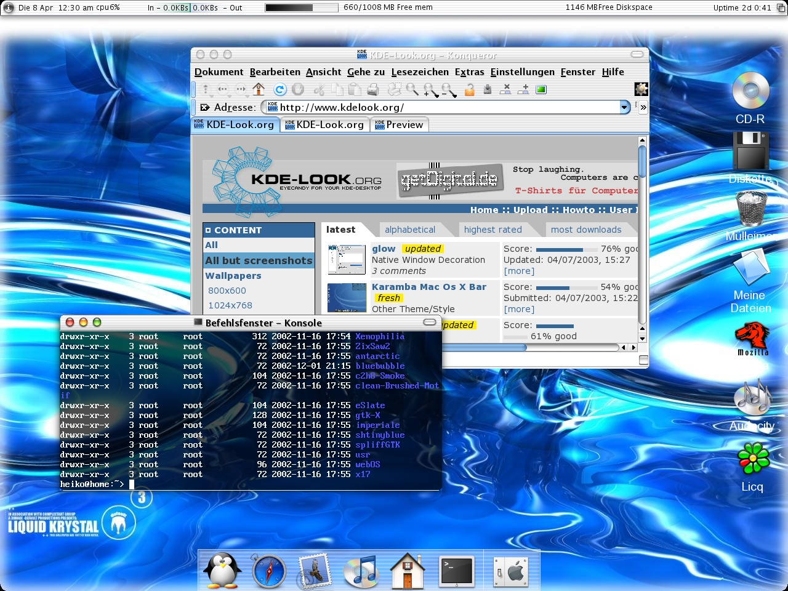The image size is (788, 591).
Task: Open the Meine Dateien desktop folder
Action: tap(750, 281)
